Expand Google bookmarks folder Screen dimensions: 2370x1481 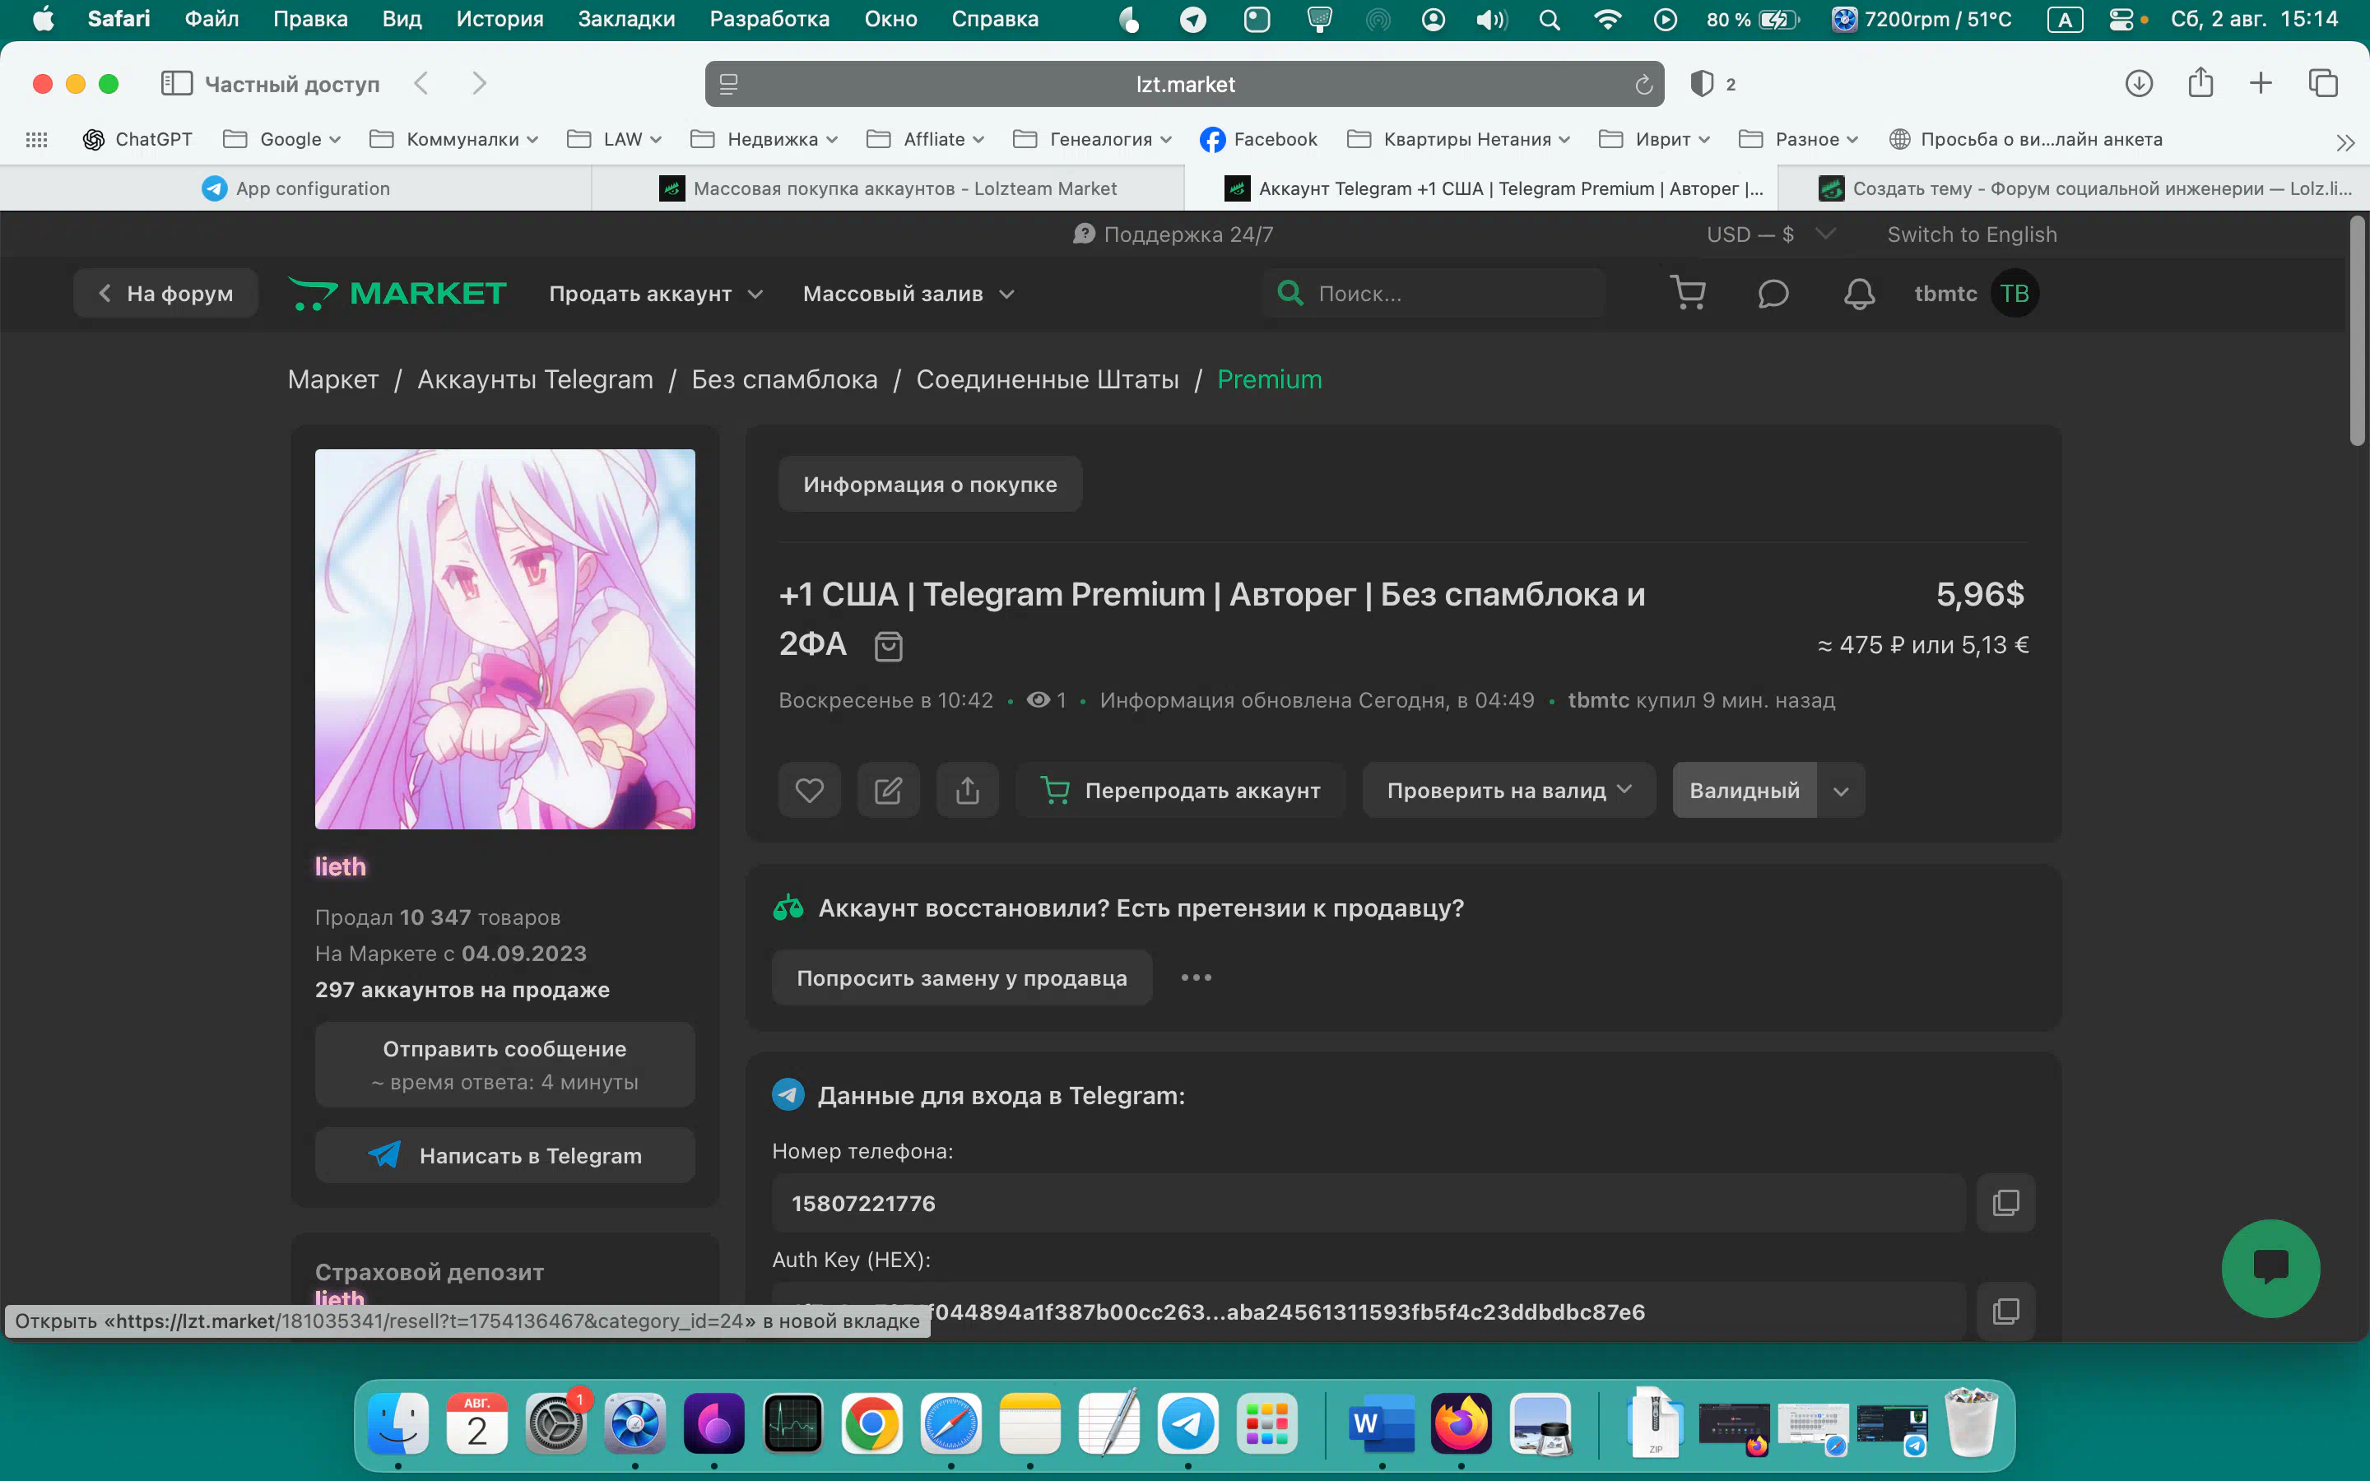(281, 139)
